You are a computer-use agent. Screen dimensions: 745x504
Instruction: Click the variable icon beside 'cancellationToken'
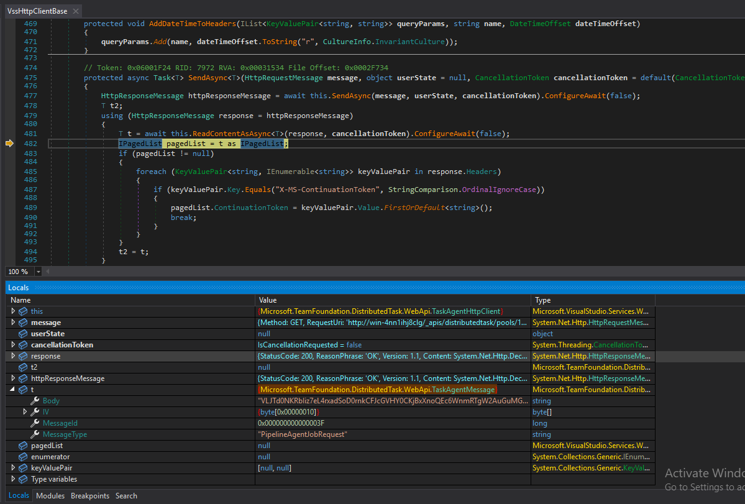23,345
